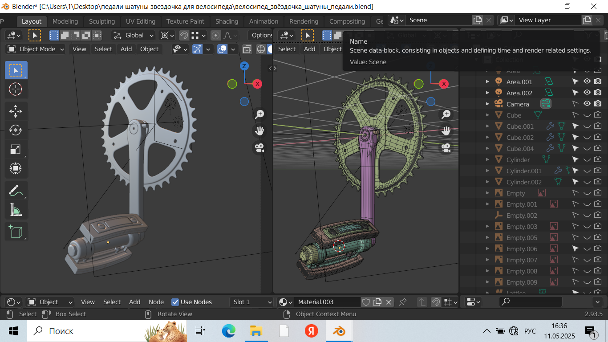Open the Add menu in left viewport
The width and height of the screenshot is (608, 342).
point(126,49)
